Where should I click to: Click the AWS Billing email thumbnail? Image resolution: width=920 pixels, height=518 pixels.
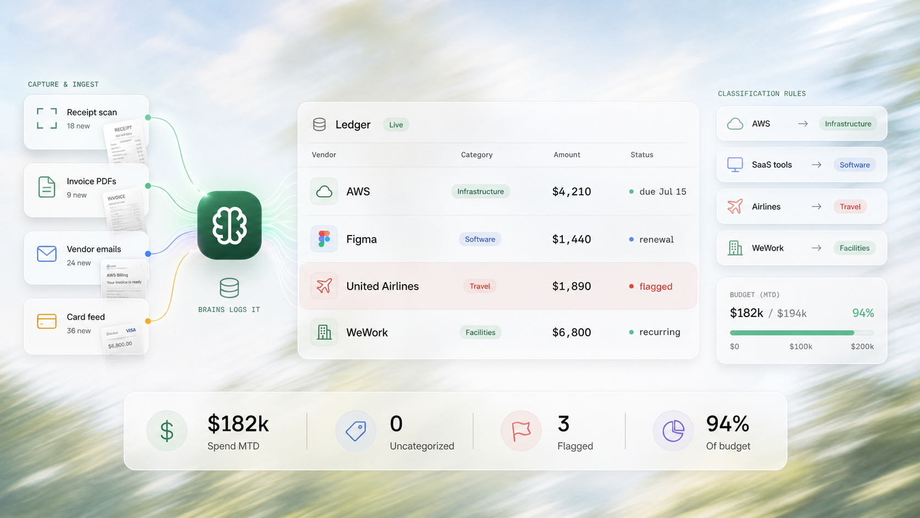pyautogui.click(x=124, y=280)
